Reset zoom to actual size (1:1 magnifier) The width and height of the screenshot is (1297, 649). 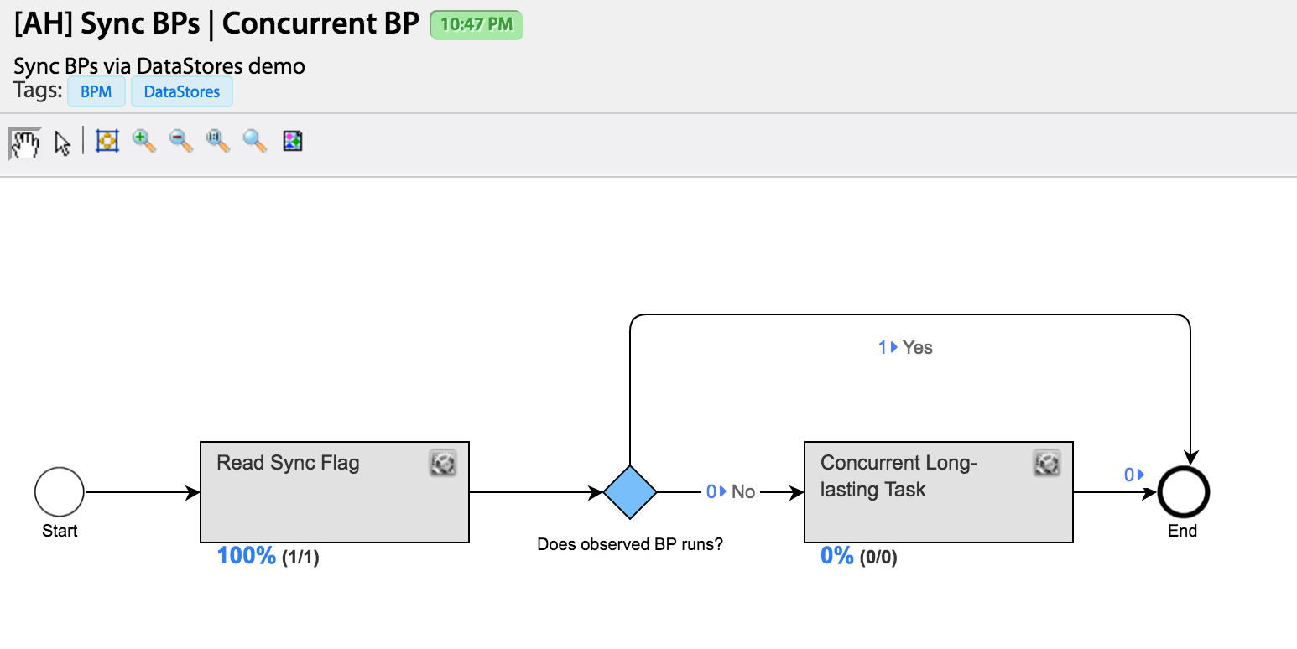[x=218, y=141]
